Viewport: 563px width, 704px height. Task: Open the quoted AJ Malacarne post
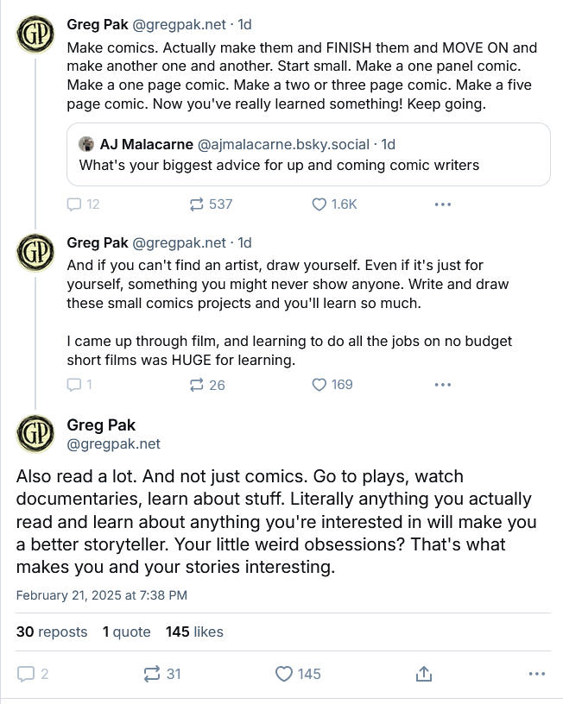coord(308,164)
